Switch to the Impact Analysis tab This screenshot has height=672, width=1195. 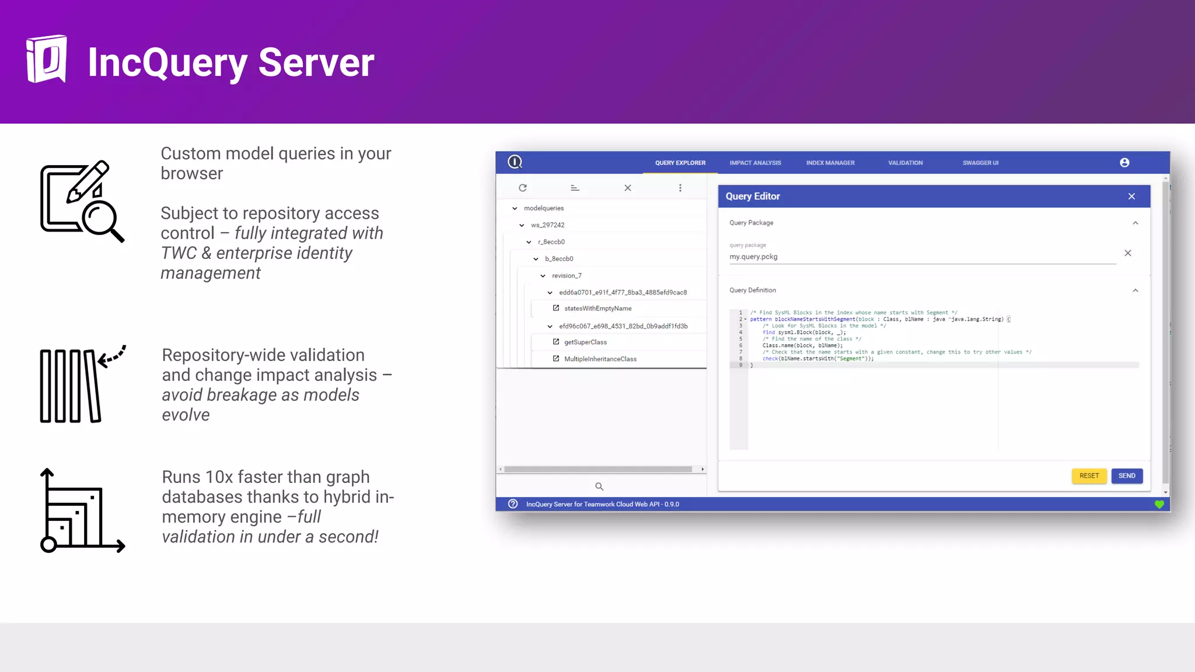click(x=755, y=163)
